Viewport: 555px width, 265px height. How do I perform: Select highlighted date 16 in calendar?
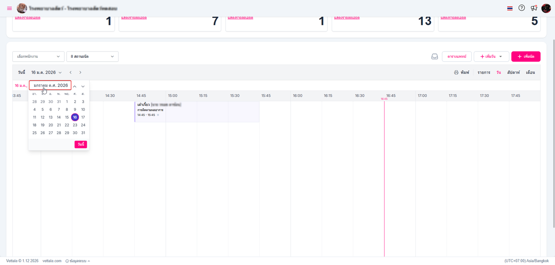75,117
